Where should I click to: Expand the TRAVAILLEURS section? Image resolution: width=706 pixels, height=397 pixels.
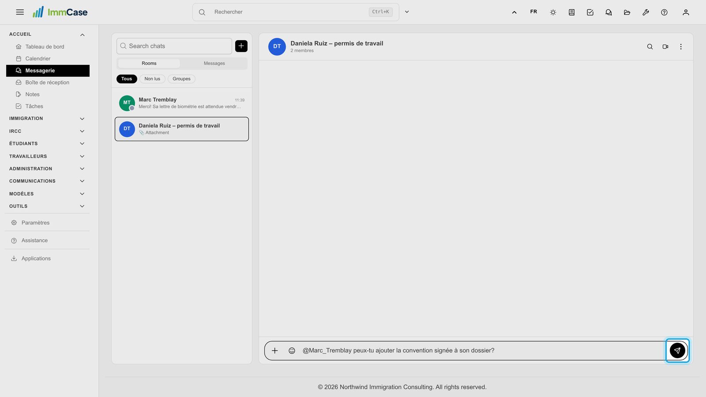[47, 157]
